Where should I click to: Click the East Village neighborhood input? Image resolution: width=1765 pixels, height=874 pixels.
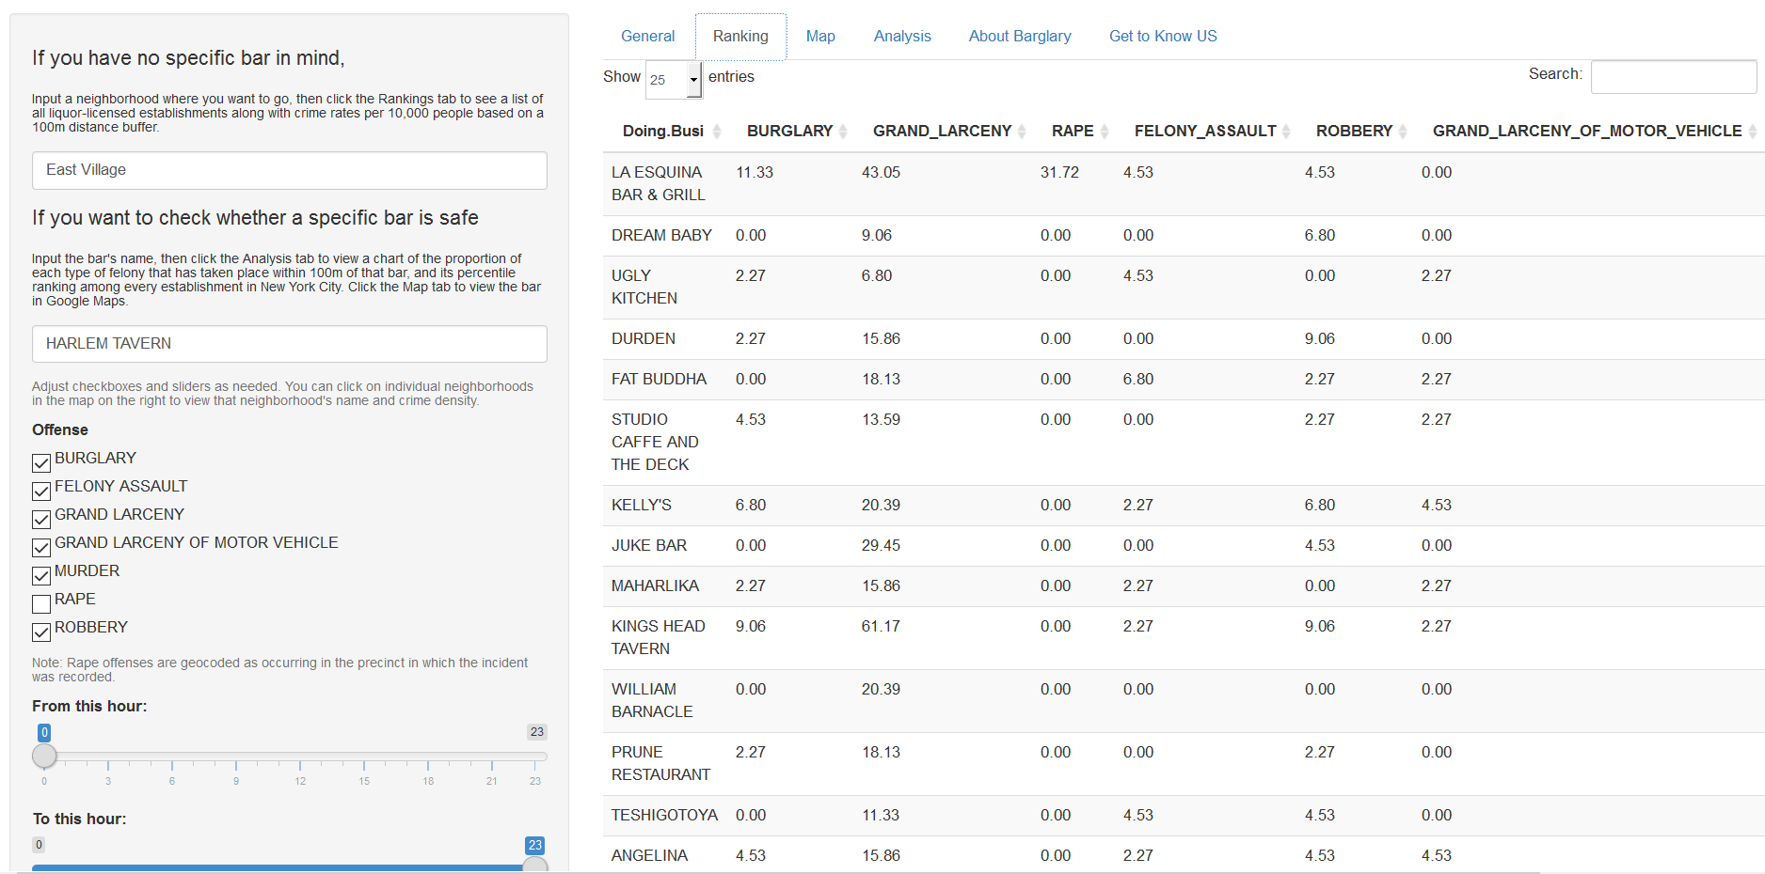(290, 170)
